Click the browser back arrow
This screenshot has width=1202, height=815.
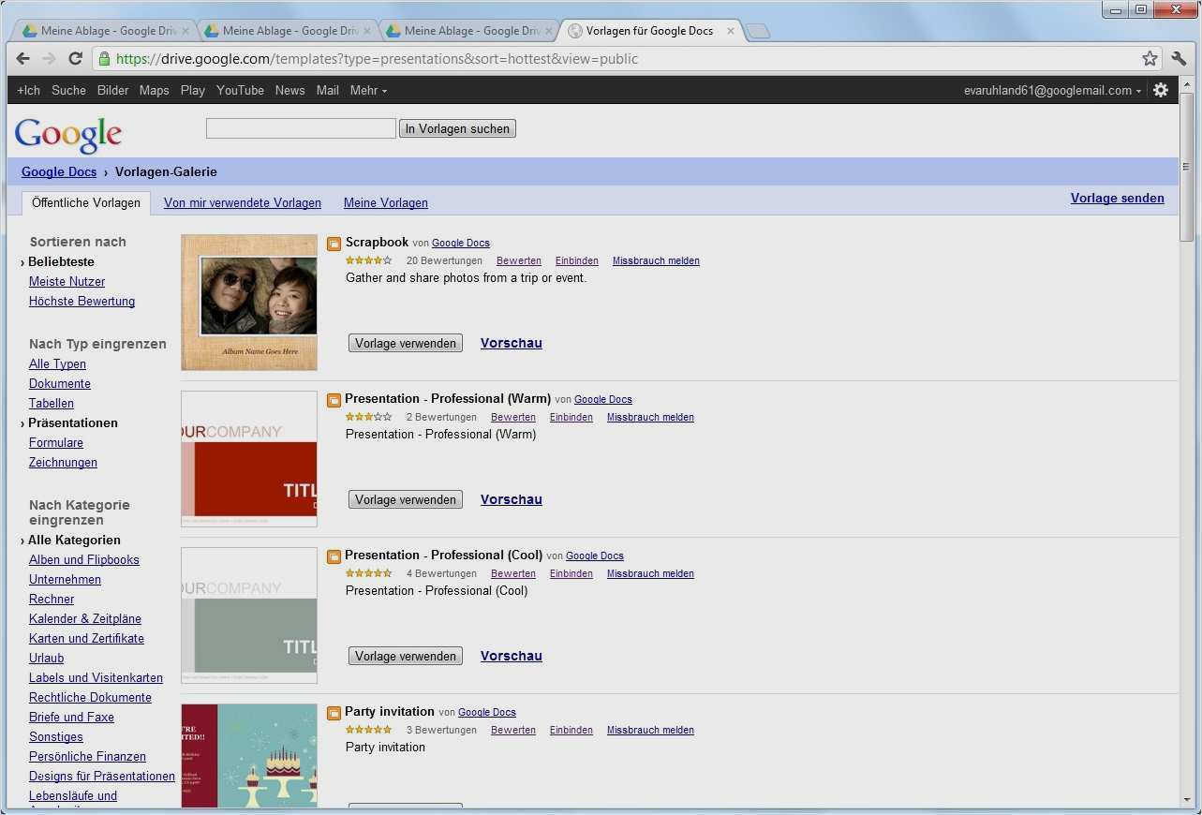coord(23,59)
